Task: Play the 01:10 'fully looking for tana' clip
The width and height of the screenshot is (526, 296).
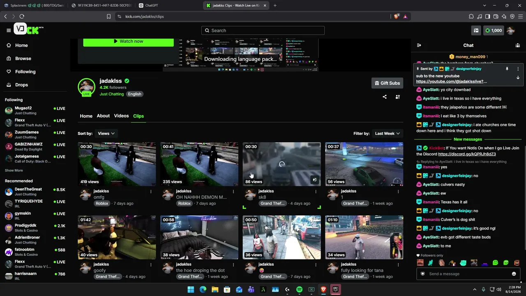Action: 364,237
